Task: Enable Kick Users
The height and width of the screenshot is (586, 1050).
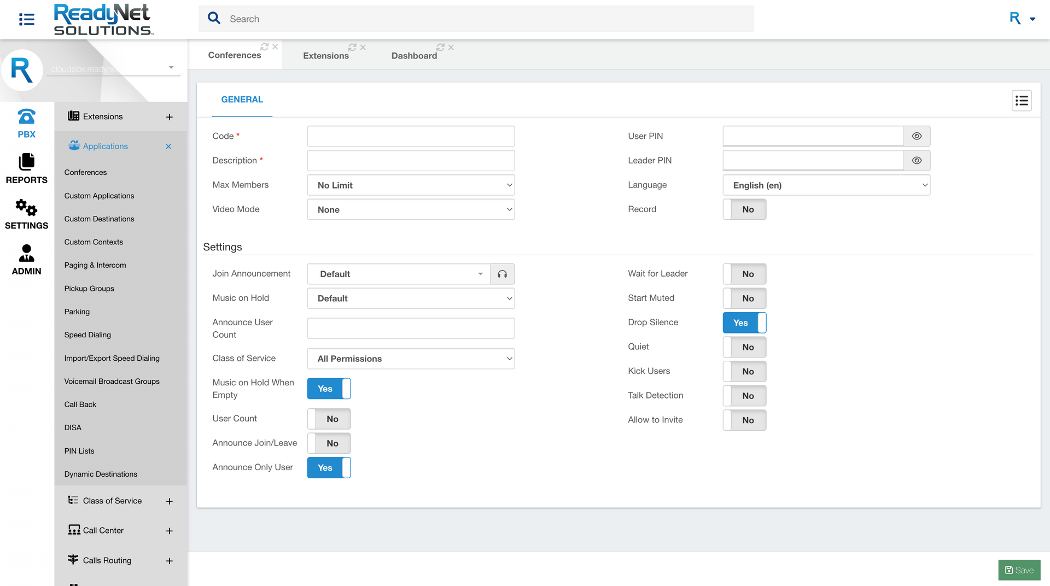Action: coord(744,371)
